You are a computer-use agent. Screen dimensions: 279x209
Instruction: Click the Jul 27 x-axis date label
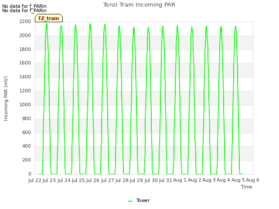point(108,180)
